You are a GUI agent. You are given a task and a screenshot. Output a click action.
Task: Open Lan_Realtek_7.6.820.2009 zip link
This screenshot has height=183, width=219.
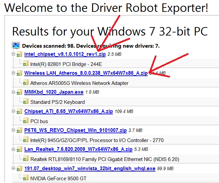click(x=78, y=149)
